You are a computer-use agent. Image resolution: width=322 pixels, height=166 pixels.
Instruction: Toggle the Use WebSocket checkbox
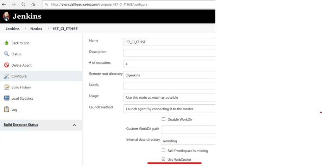pos(163,159)
